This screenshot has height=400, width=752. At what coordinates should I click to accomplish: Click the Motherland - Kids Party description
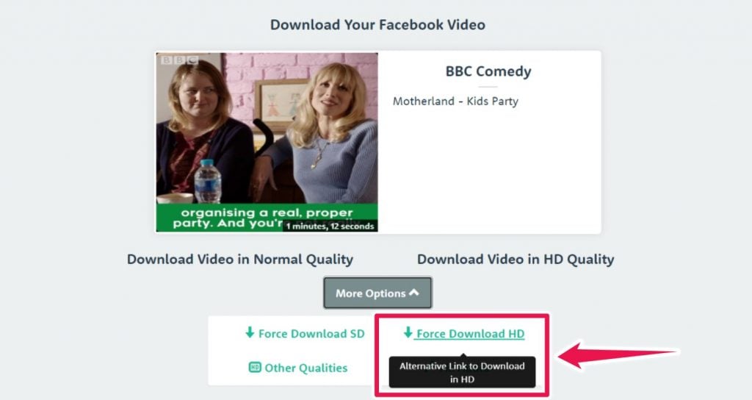point(455,101)
